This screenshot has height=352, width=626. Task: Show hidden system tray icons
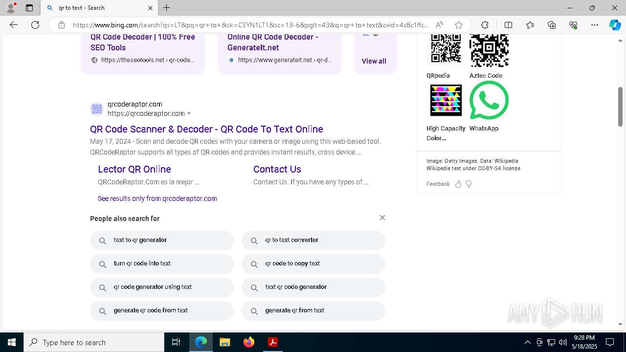(527, 342)
